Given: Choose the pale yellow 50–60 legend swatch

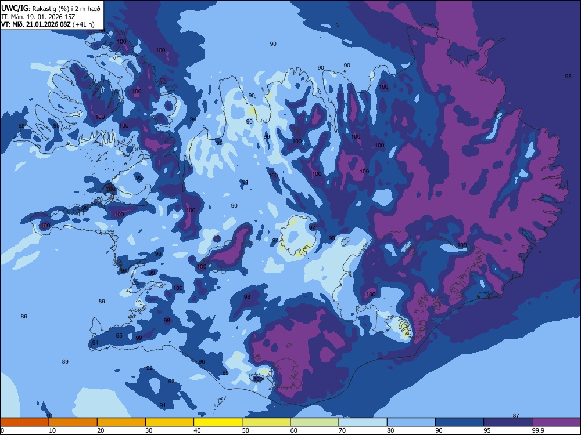Looking at the screenshot, I should click(267, 422).
